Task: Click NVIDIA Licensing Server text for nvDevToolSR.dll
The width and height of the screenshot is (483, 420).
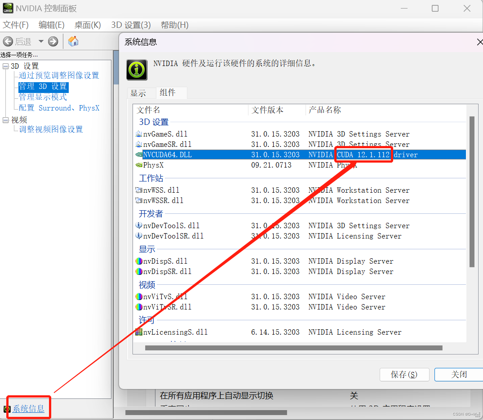Action: [355, 236]
